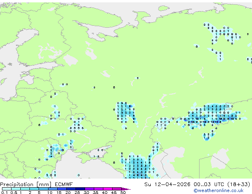
Task: Click the '20' legend scale label
Action: (68, 192)
